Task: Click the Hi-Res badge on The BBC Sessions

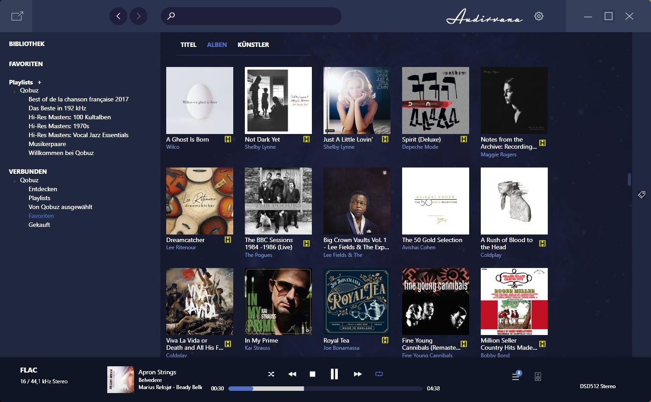Action: point(307,243)
